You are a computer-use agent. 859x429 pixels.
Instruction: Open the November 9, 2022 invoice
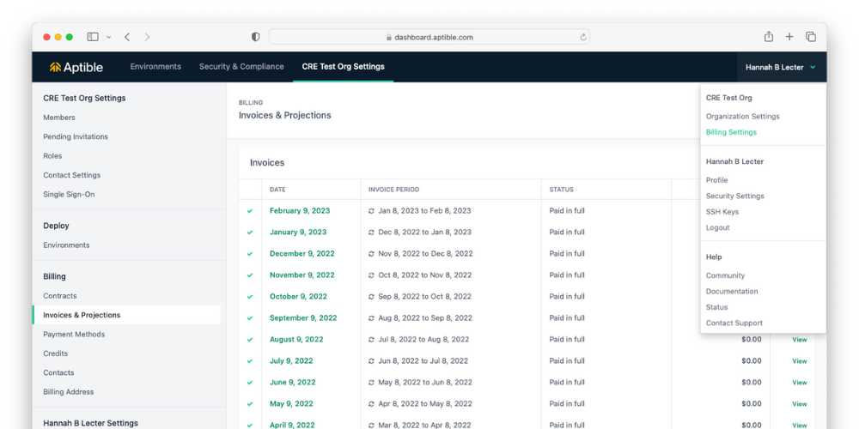302,275
